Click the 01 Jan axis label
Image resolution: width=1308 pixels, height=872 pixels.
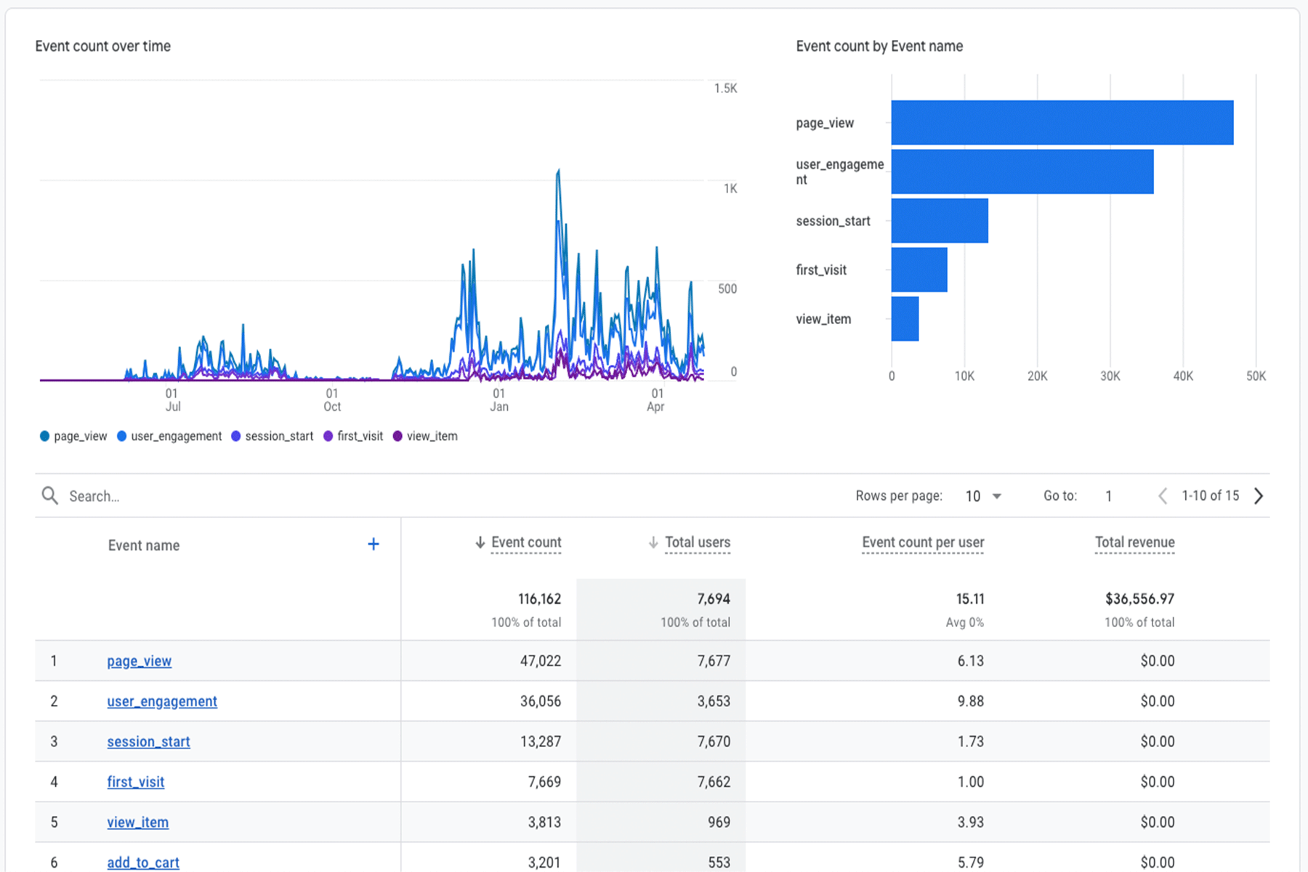499,400
